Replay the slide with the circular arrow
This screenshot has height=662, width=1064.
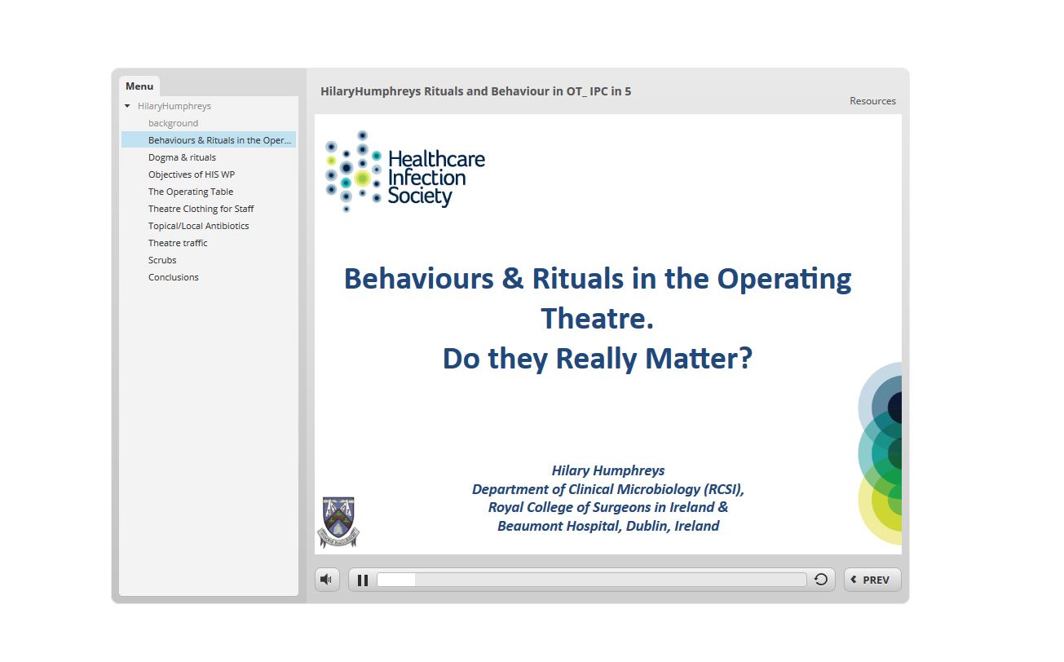pos(821,580)
